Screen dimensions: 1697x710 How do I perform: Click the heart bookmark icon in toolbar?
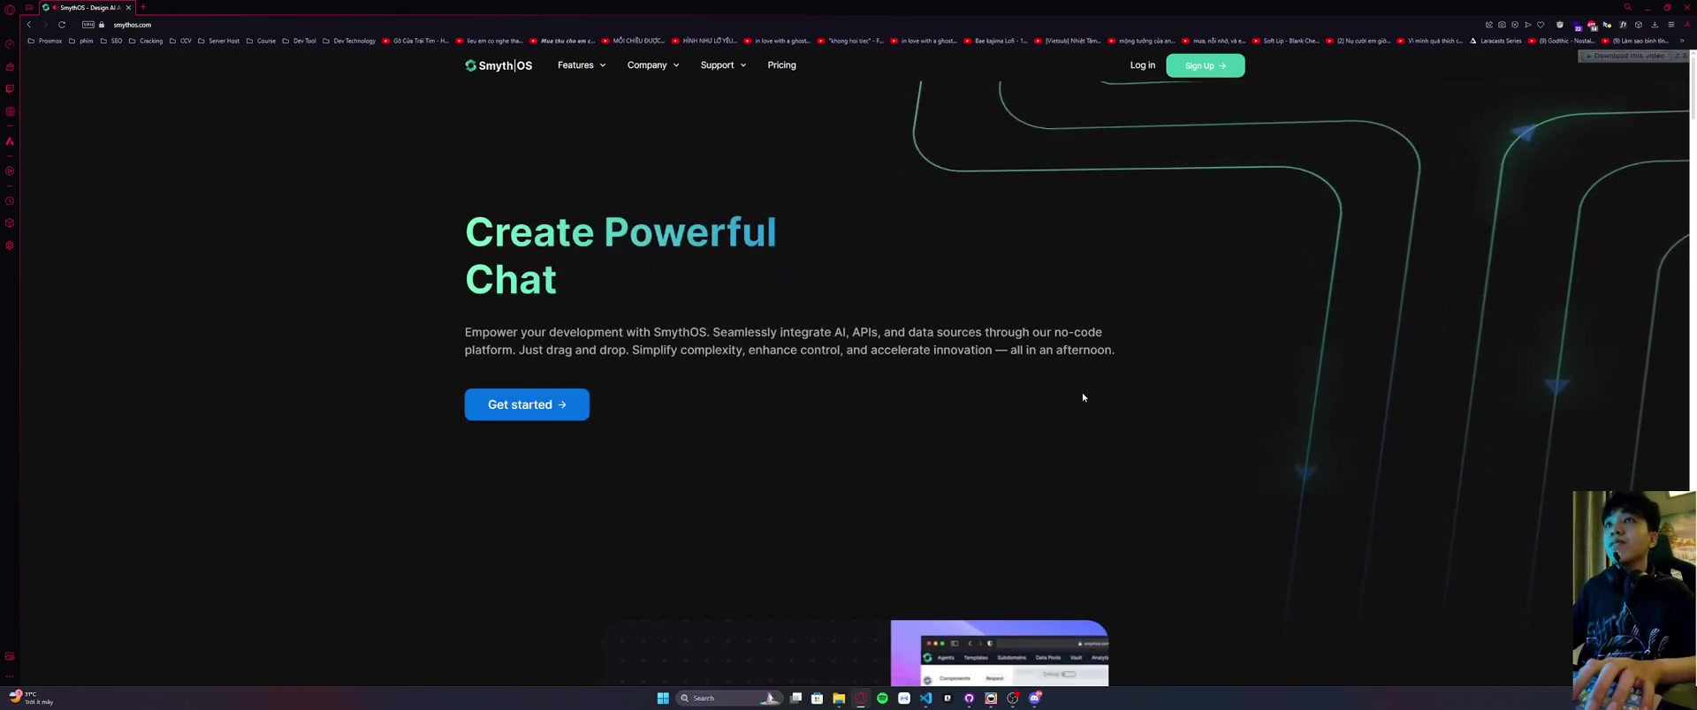pyautogui.click(x=1541, y=25)
